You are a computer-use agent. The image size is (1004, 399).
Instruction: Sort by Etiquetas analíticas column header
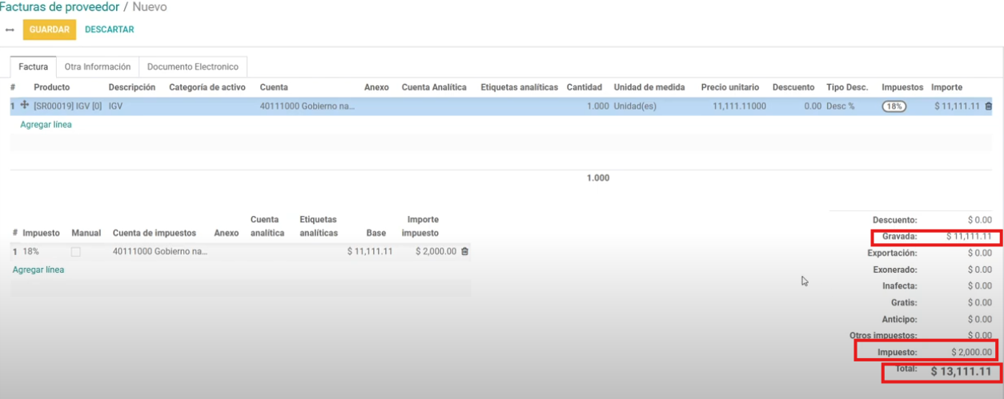[x=519, y=87]
